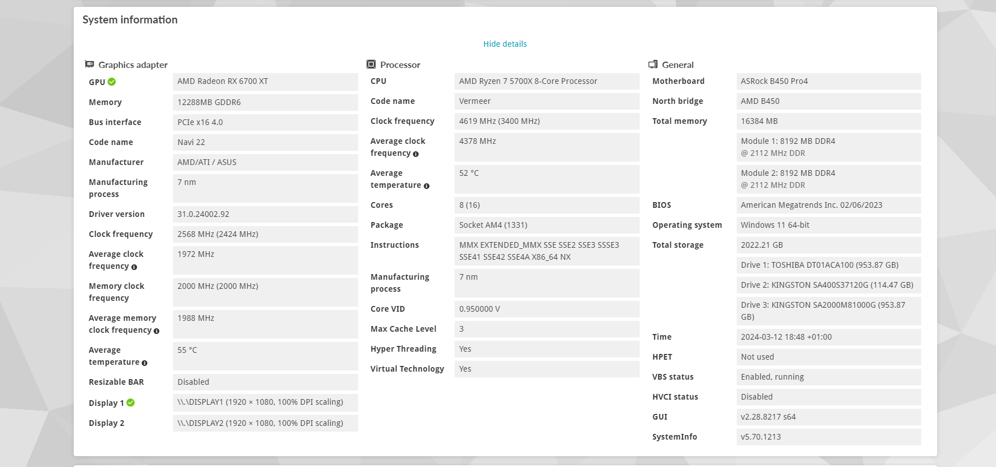This screenshot has height=467, width=996.
Task: Click the 2000 MHz (2000 MHz) memory clock value
Action: click(x=266, y=292)
